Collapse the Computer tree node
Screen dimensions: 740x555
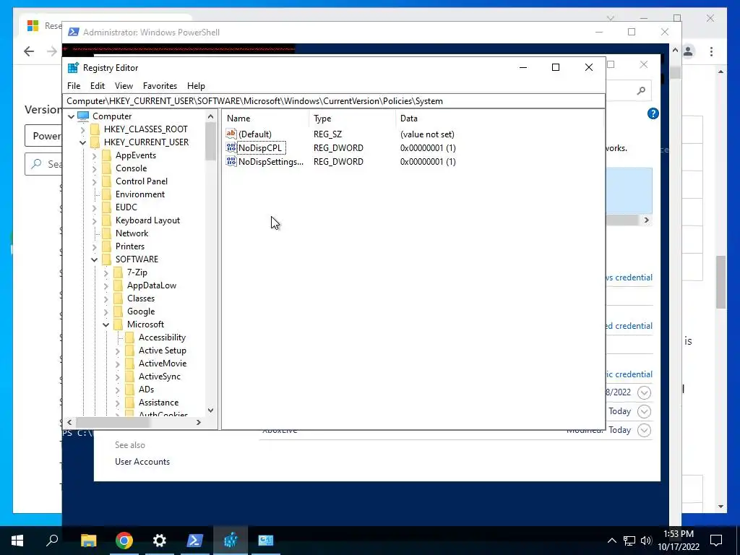[72, 116]
